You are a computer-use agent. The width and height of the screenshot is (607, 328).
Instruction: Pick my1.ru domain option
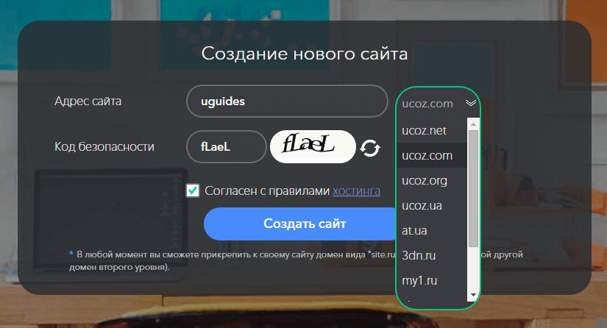click(x=432, y=280)
